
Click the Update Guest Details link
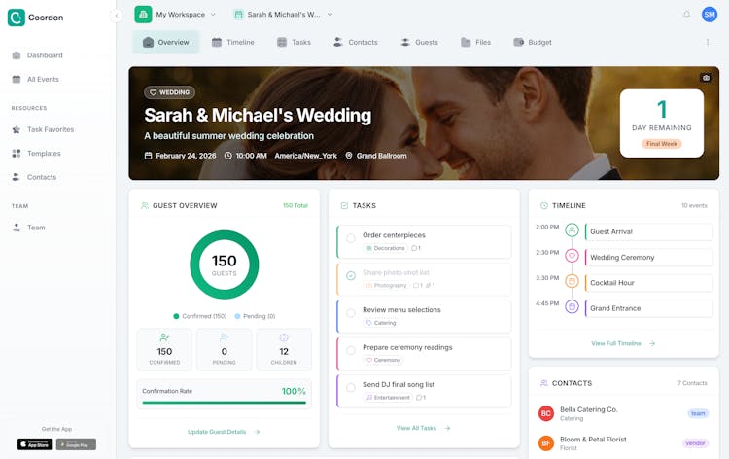point(224,432)
